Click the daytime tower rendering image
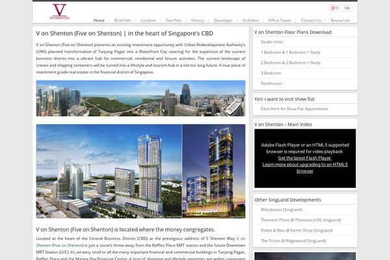The image size is (390, 260). [109, 171]
